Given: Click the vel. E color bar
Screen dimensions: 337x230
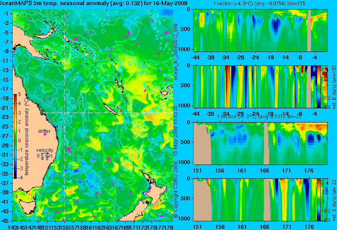Looking at the screenshot, I should [318, 86].
